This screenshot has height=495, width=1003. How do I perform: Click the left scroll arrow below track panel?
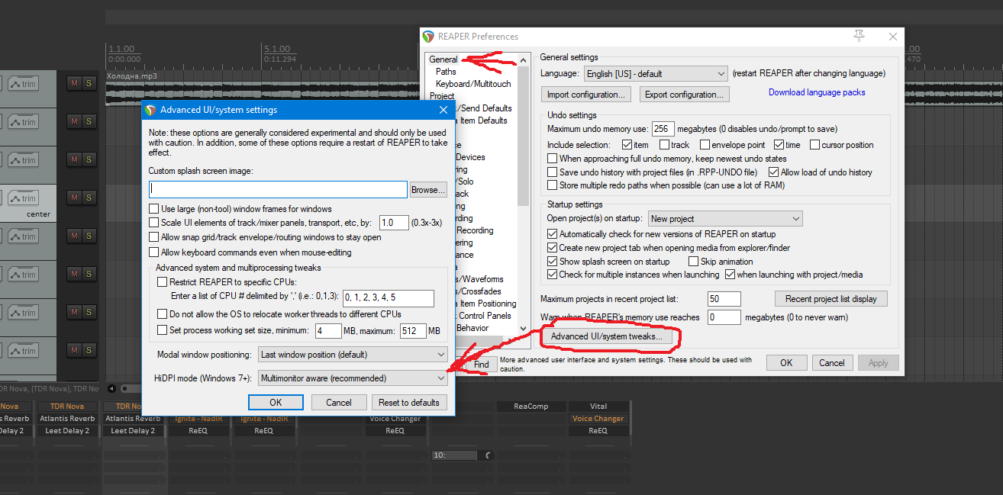111,388
